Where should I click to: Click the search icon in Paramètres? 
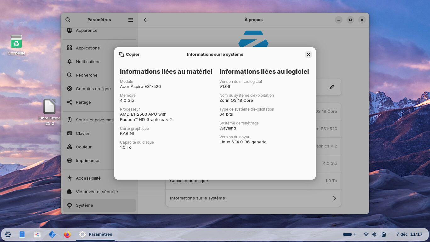[68, 20]
